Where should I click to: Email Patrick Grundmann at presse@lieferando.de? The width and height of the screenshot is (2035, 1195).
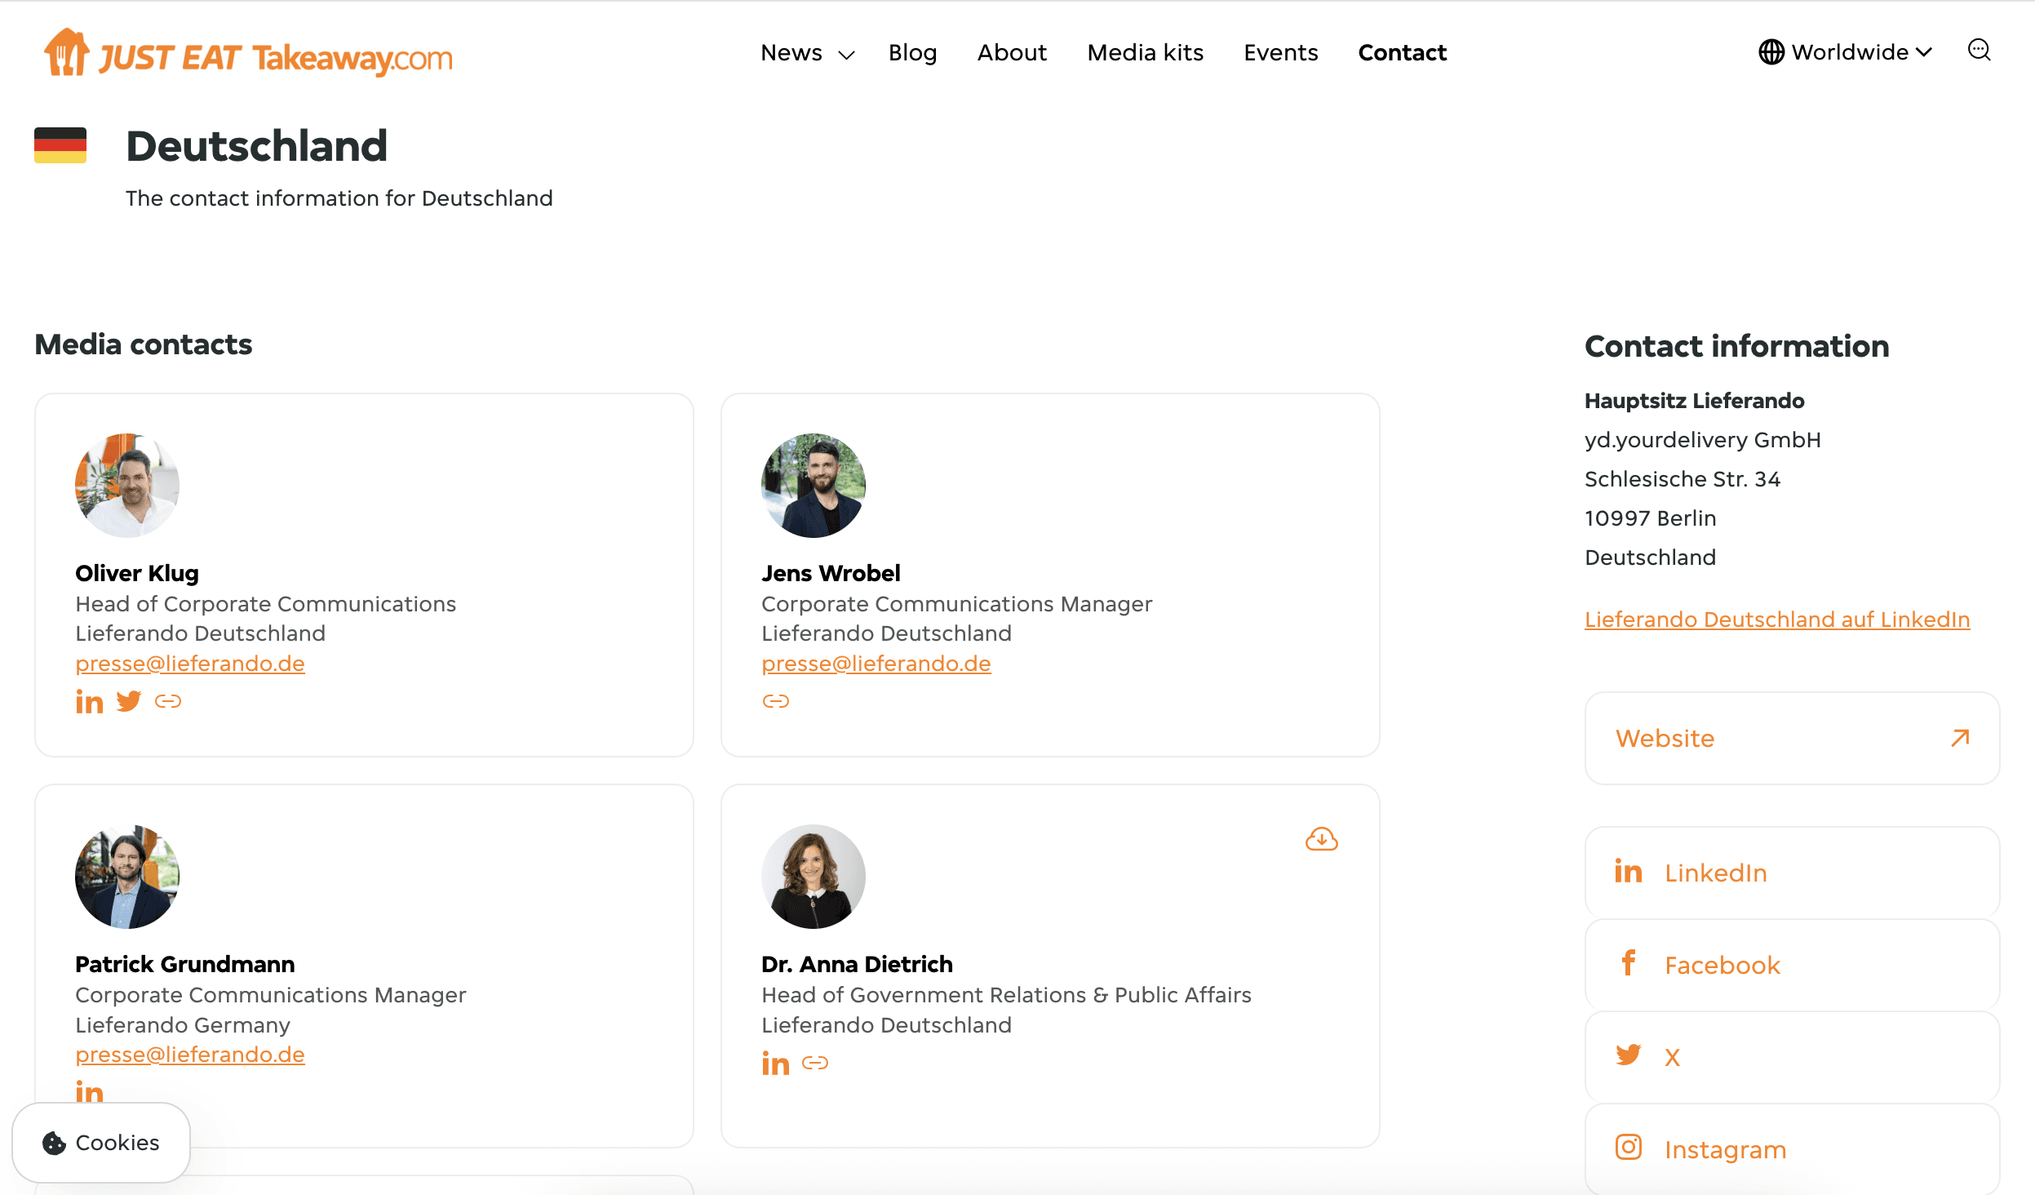[x=190, y=1055]
